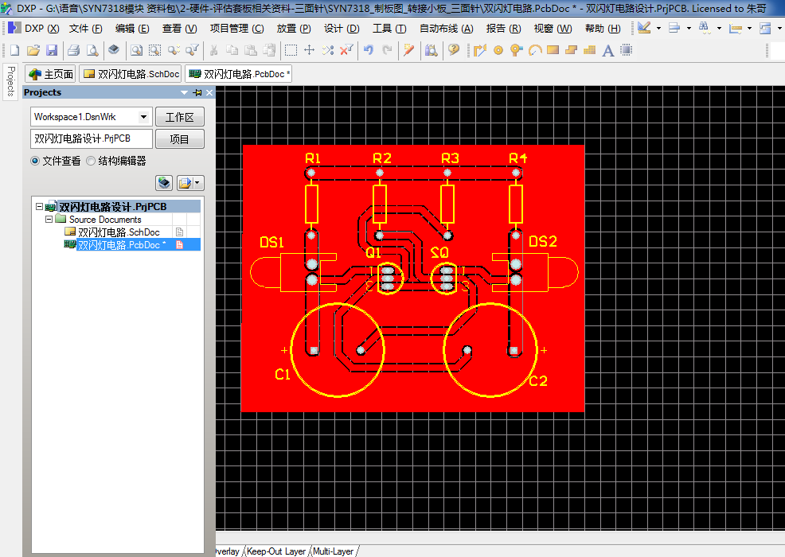Select the place string text tool

point(607,50)
